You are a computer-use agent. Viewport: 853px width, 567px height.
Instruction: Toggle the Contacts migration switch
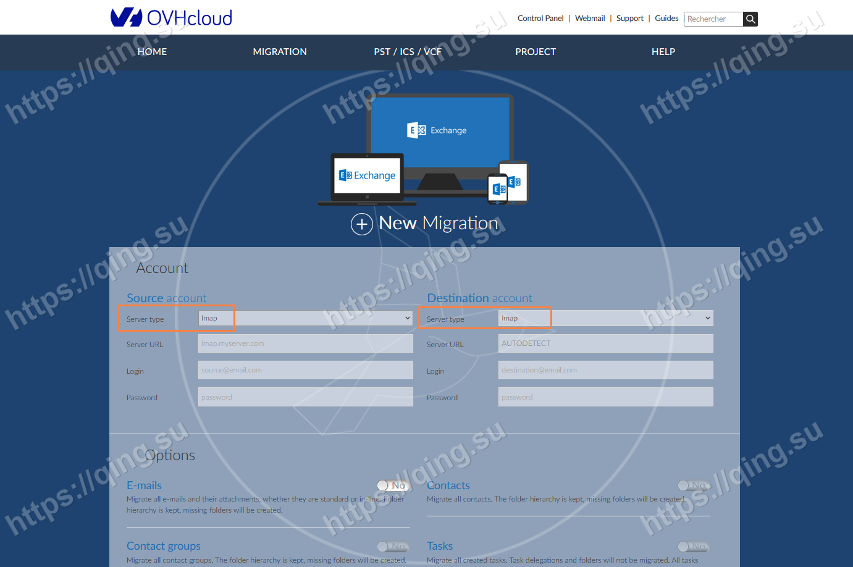(x=694, y=485)
